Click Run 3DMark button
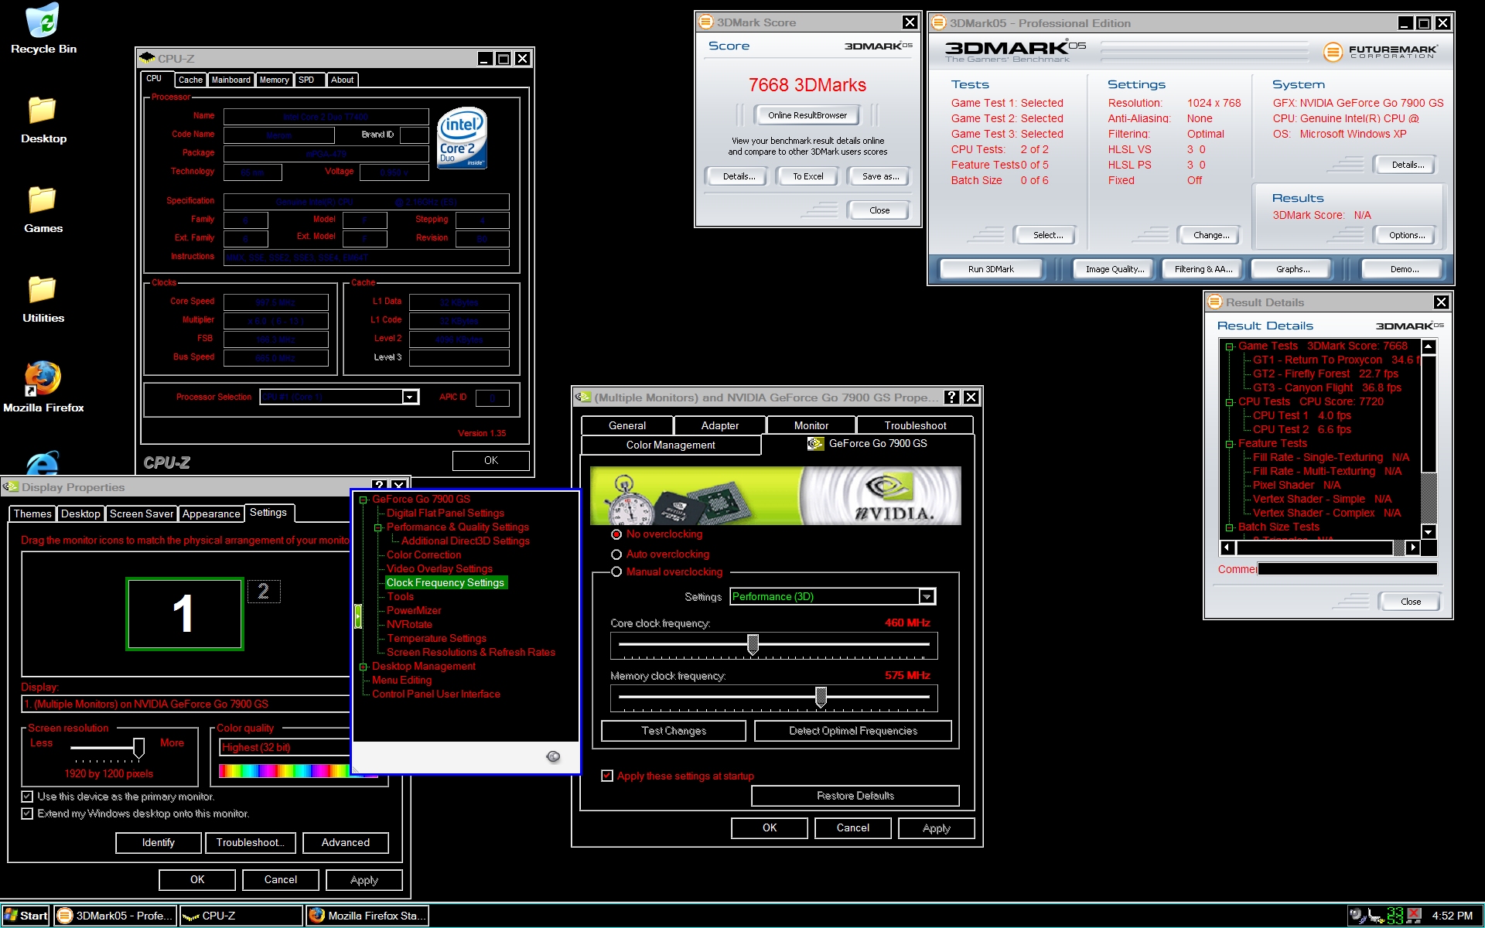This screenshot has width=1485, height=928. click(x=991, y=269)
